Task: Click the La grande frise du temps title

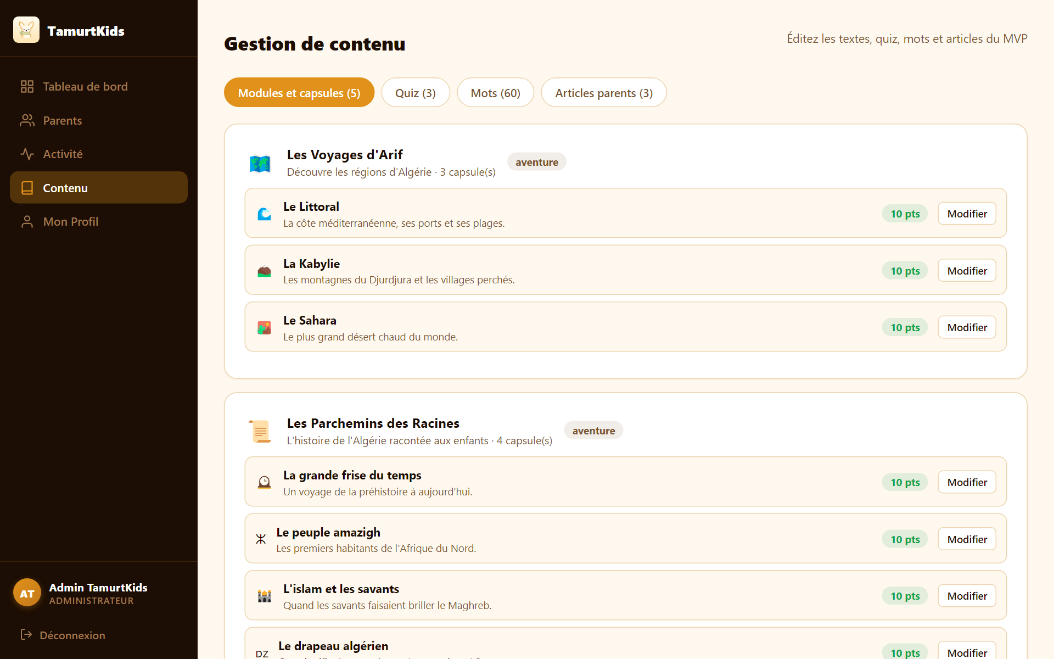Action: click(x=352, y=475)
